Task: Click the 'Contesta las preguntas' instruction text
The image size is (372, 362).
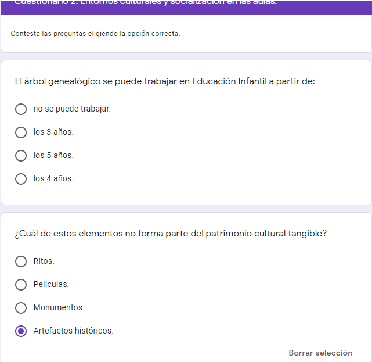Action: tap(95, 34)
